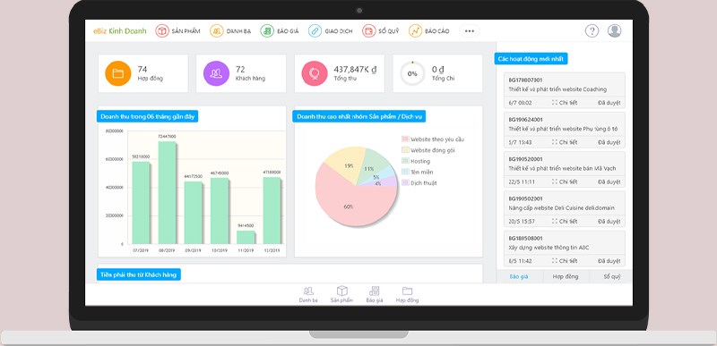Open the Báo Giá quote icon in navbar
This screenshot has height=346, width=717.
pyautogui.click(x=267, y=31)
